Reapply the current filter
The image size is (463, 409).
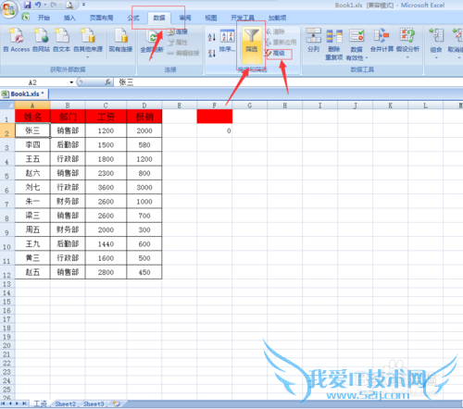[x=281, y=42]
